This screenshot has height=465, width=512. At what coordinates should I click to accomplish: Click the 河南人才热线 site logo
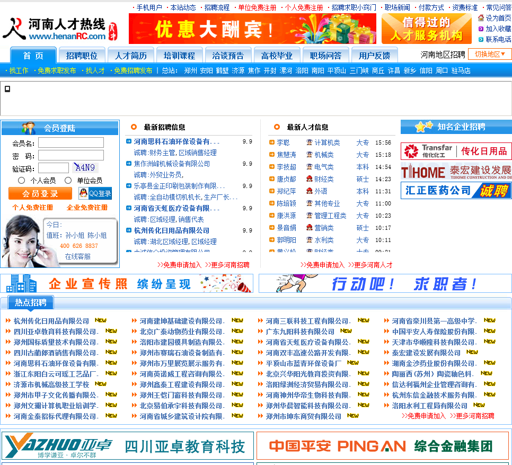60,29
